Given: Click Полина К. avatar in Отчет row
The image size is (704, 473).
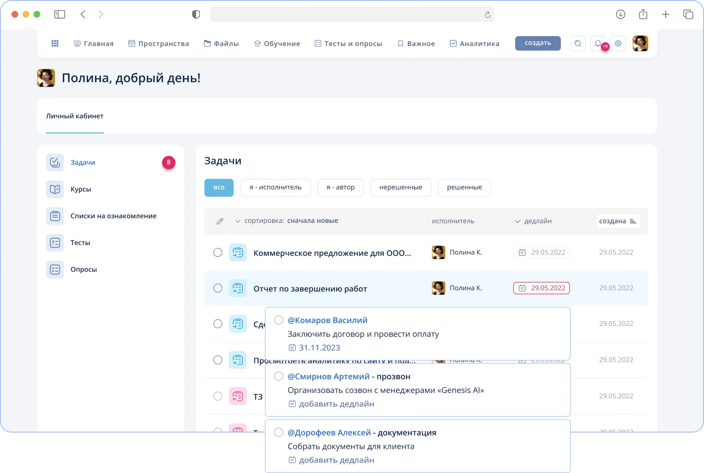Looking at the screenshot, I should [439, 288].
